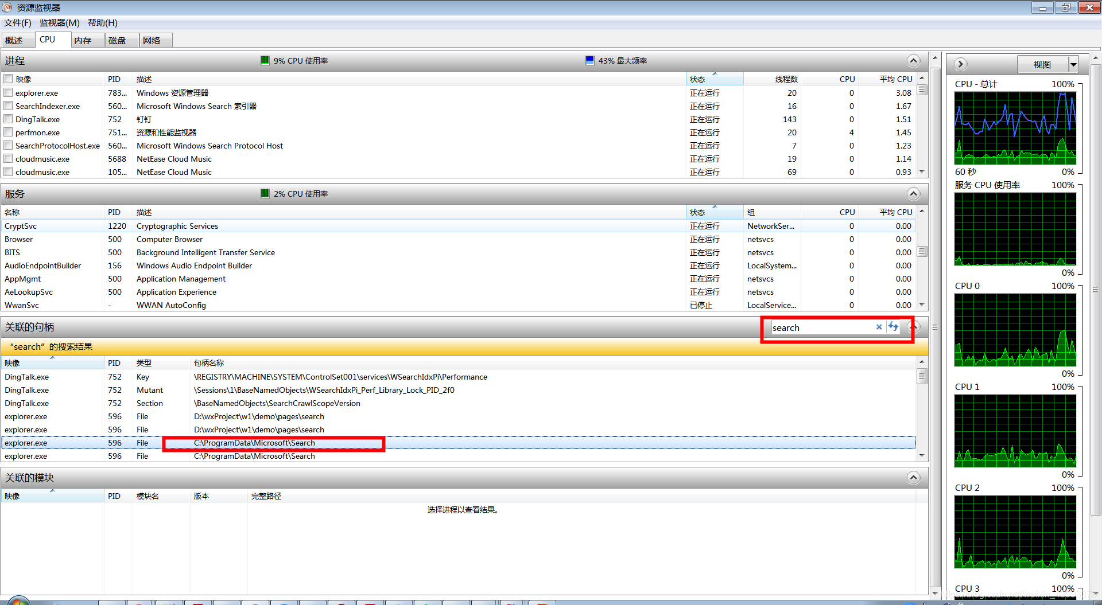Image resolution: width=1102 pixels, height=605 pixels.
Task: Sort handles by 类型 column header
Action: tap(161, 362)
